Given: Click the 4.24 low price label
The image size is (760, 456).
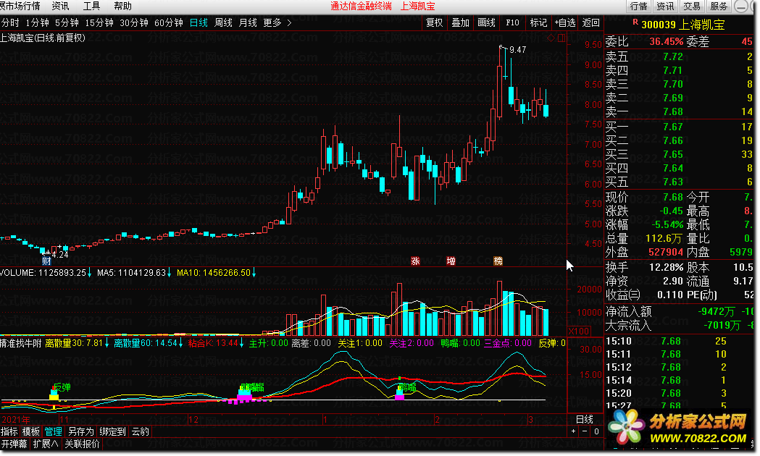Looking at the screenshot, I should [59, 255].
